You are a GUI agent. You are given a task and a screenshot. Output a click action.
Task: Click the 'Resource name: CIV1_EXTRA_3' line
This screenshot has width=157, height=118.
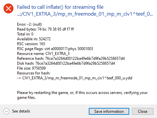43,54
